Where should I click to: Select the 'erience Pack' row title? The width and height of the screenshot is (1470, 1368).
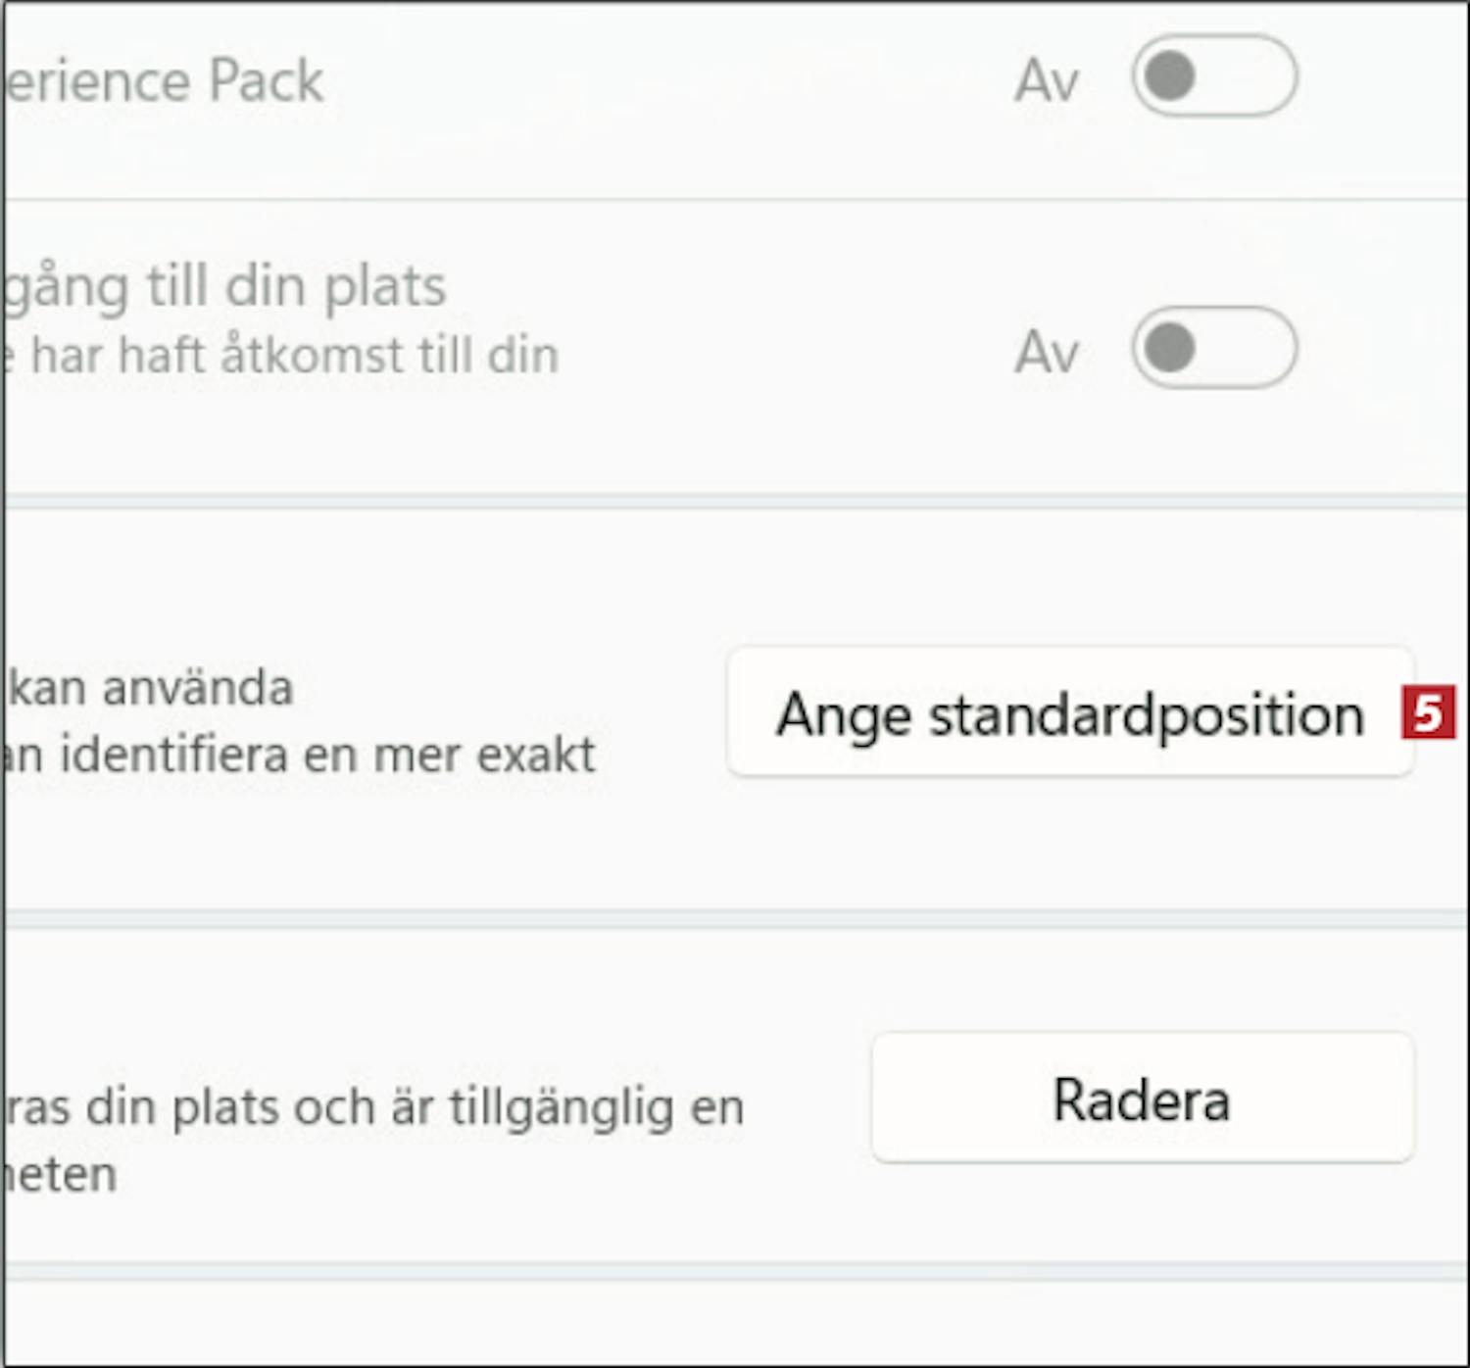(164, 79)
